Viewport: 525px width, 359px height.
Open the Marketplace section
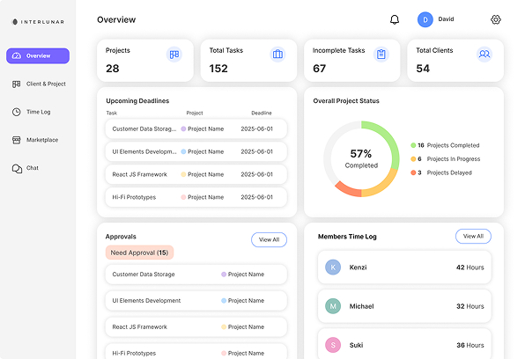click(35, 140)
